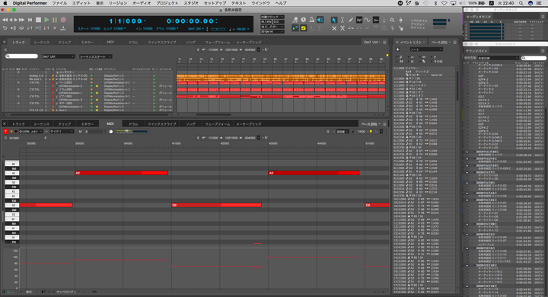The width and height of the screenshot is (548, 297).
Task: Toggle the memory cycle loop icon
Action: point(21,28)
